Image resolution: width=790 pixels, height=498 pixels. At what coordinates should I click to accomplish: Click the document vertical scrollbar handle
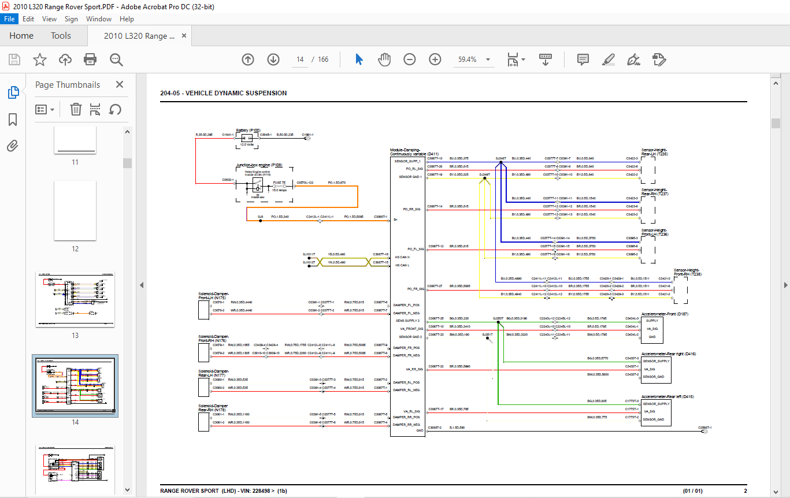click(776, 123)
